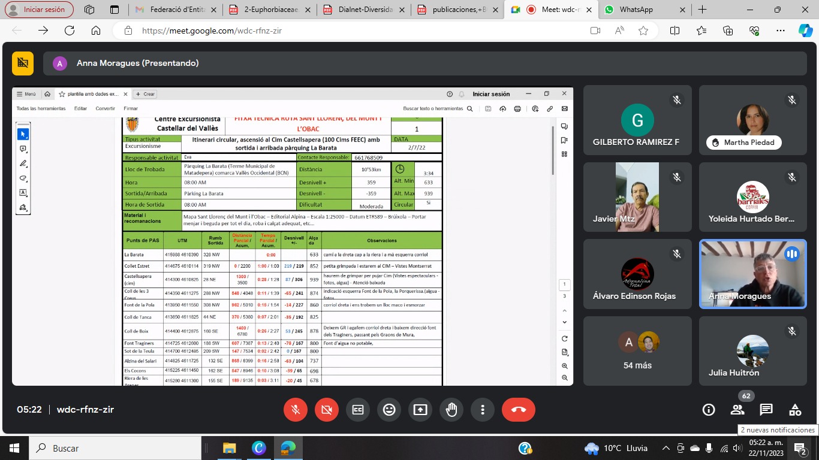Switch to the Federació d'Entitats tab

click(176, 10)
